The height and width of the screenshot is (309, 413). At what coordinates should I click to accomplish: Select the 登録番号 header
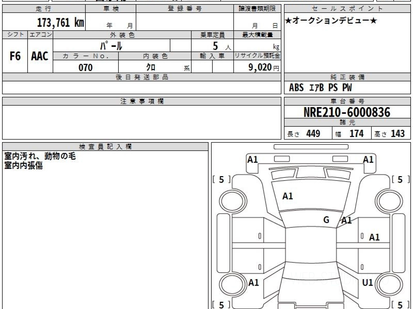coord(185,9)
